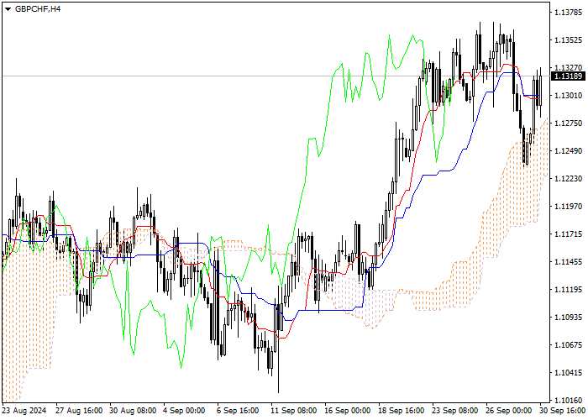Select the 26 Sep 00:00 time label
The image size is (588, 420).
click(x=509, y=411)
